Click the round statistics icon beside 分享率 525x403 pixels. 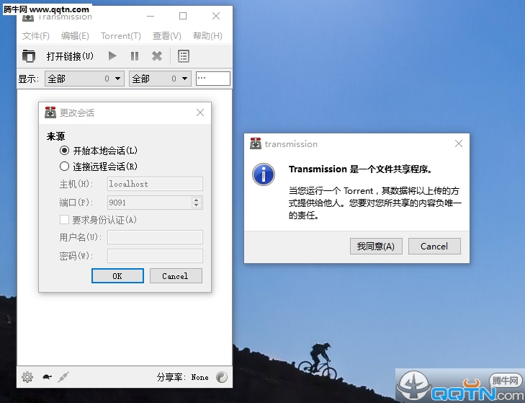click(x=222, y=377)
